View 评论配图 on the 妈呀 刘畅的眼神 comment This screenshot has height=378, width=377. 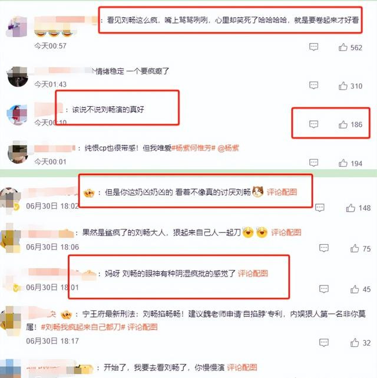click(x=253, y=274)
